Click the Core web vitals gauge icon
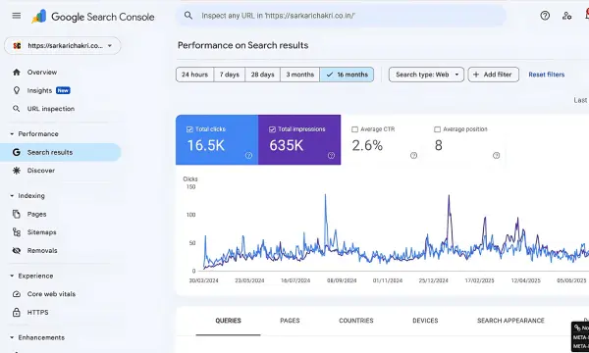The image size is (589, 353). coord(17,294)
